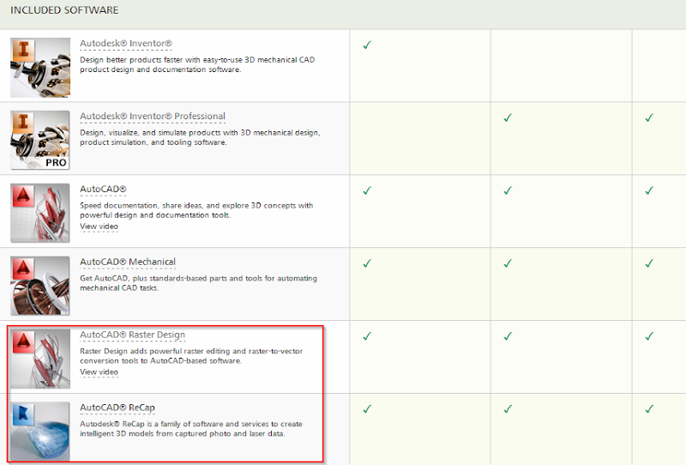The image size is (686, 465).
Task: Click the first-column checkmark for AutoCAD Mechanical
Action: [367, 263]
